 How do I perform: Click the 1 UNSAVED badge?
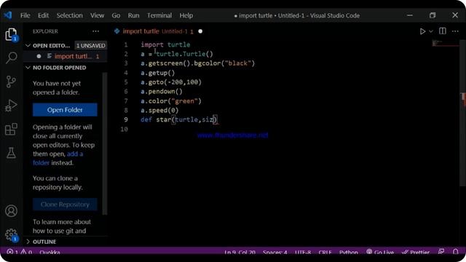pos(90,45)
